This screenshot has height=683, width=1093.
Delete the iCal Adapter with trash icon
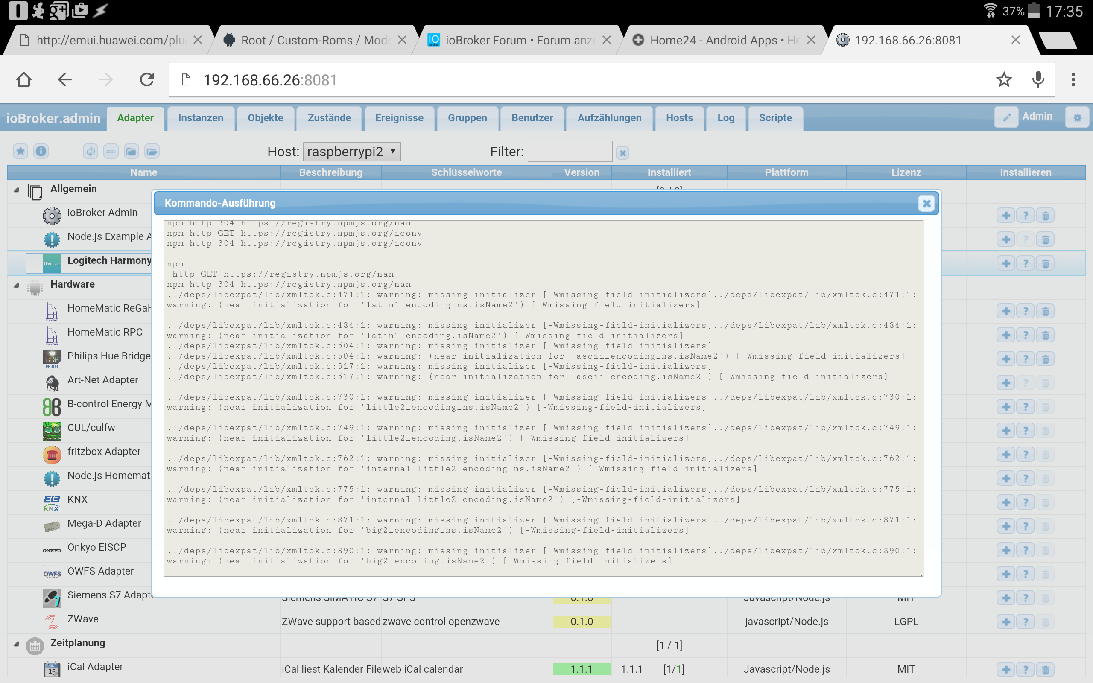point(1045,670)
